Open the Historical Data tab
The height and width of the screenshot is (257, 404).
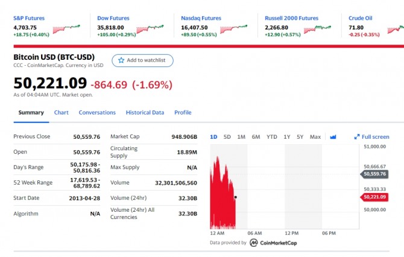(x=145, y=112)
